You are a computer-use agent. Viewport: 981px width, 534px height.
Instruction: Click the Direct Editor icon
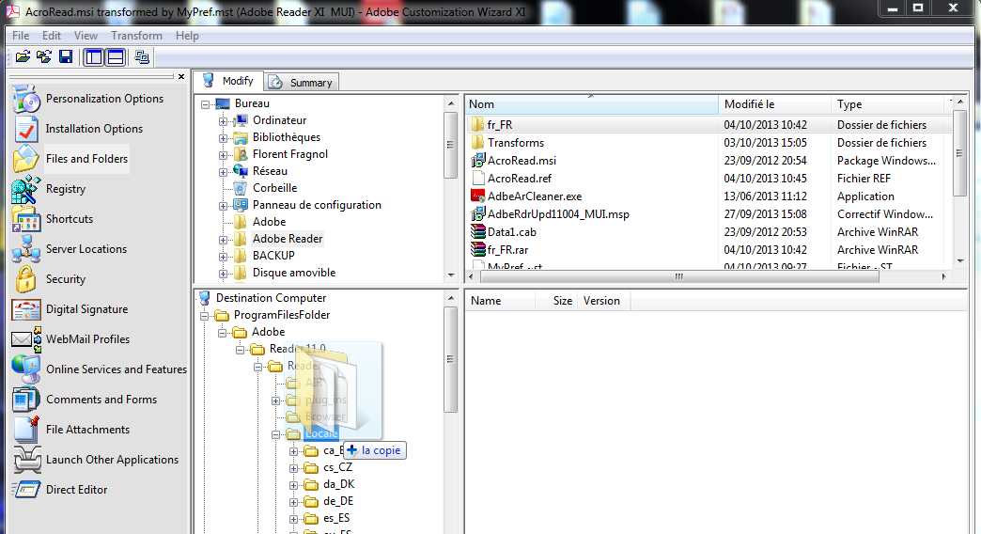[25, 490]
